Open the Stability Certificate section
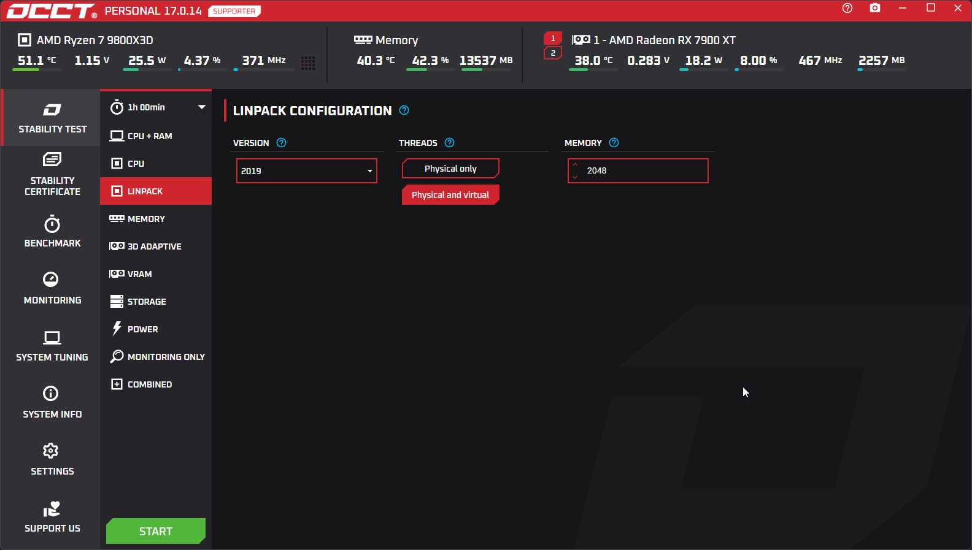 pos(52,175)
